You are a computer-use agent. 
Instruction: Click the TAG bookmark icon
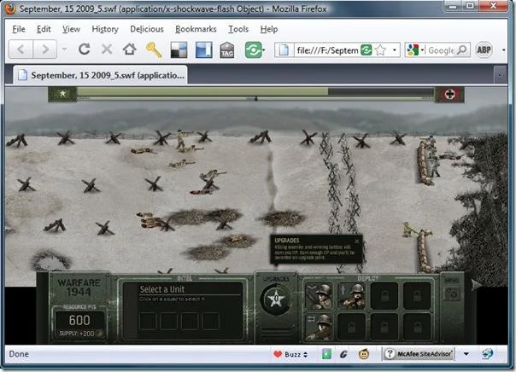click(x=227, y=50)
